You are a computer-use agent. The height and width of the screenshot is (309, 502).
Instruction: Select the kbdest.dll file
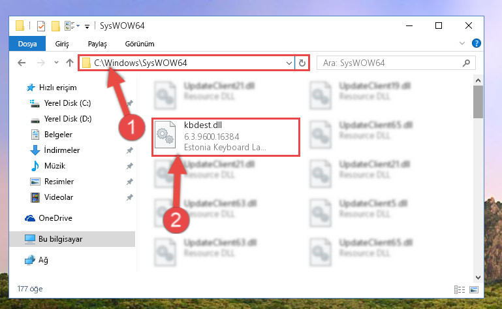point(226,137)
